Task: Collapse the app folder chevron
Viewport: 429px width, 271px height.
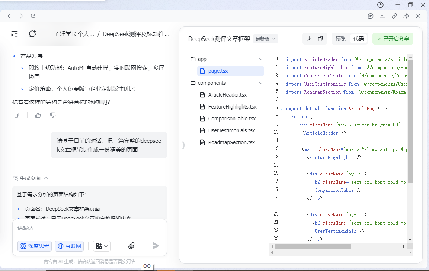Action: click(261, 59)
